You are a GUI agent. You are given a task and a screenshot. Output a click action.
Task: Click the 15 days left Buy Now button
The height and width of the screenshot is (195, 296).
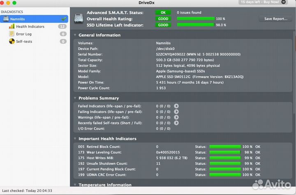coord(263,2)
